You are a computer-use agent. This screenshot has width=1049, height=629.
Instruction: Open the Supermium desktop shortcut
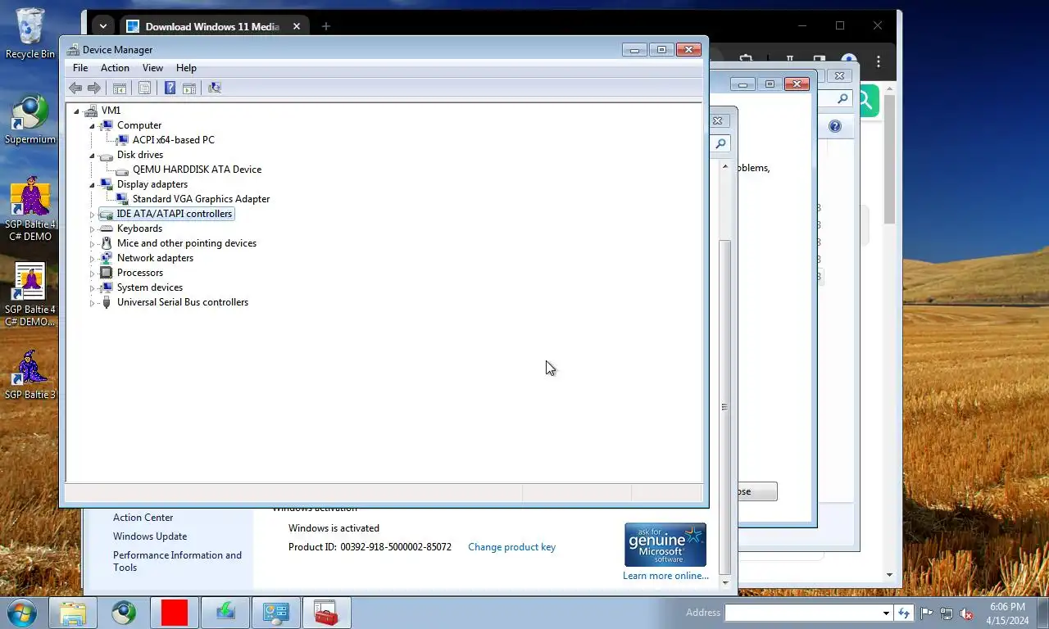coord(30,120)
